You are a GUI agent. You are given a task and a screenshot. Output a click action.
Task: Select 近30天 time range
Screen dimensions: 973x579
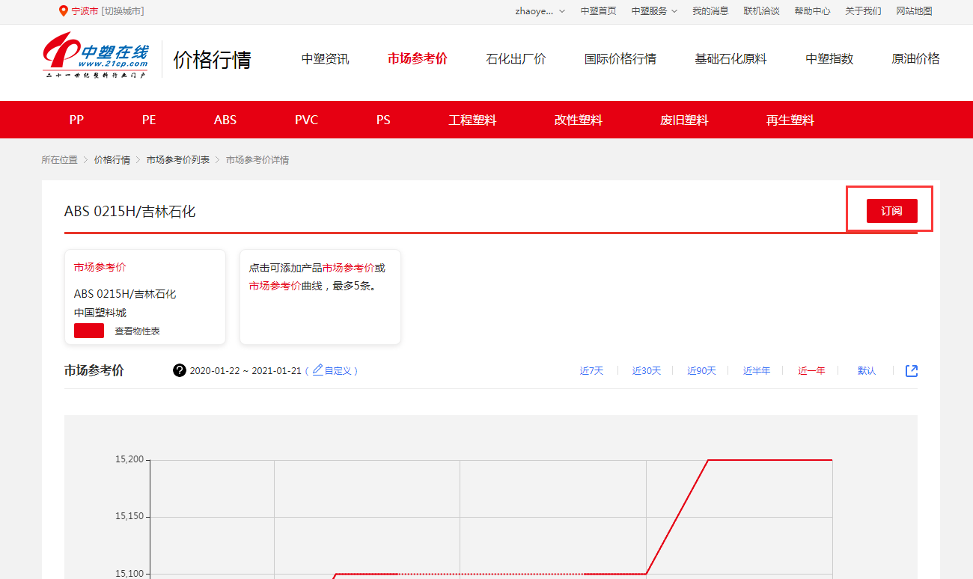coord(647,370)
